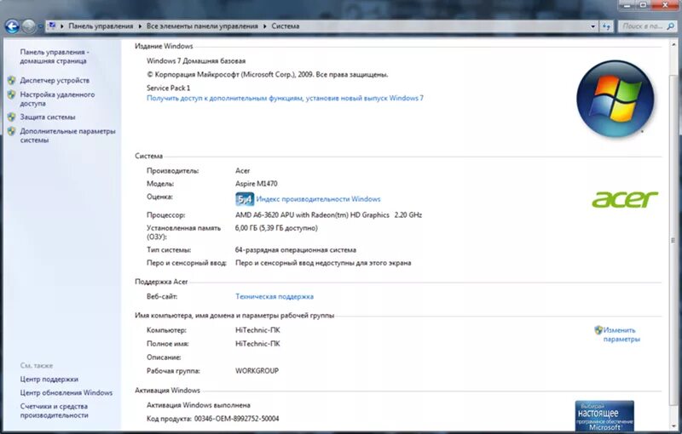Select Все элементы панели управления breadcrumb

point(202,26)
